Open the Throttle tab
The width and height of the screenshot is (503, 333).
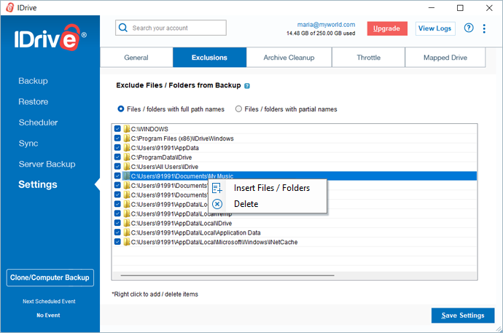[367, 58]
